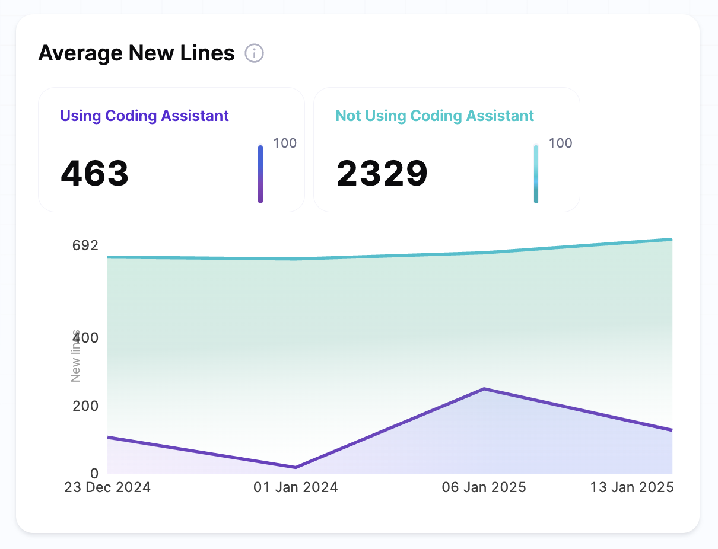Select the 23 Dec 2024 x-axis label

pyautogui.click(x=107, y=487)
